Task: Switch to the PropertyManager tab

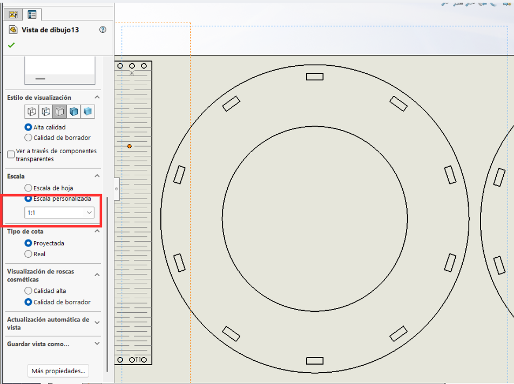Action: pyautogui.click(x=32, y=15)
